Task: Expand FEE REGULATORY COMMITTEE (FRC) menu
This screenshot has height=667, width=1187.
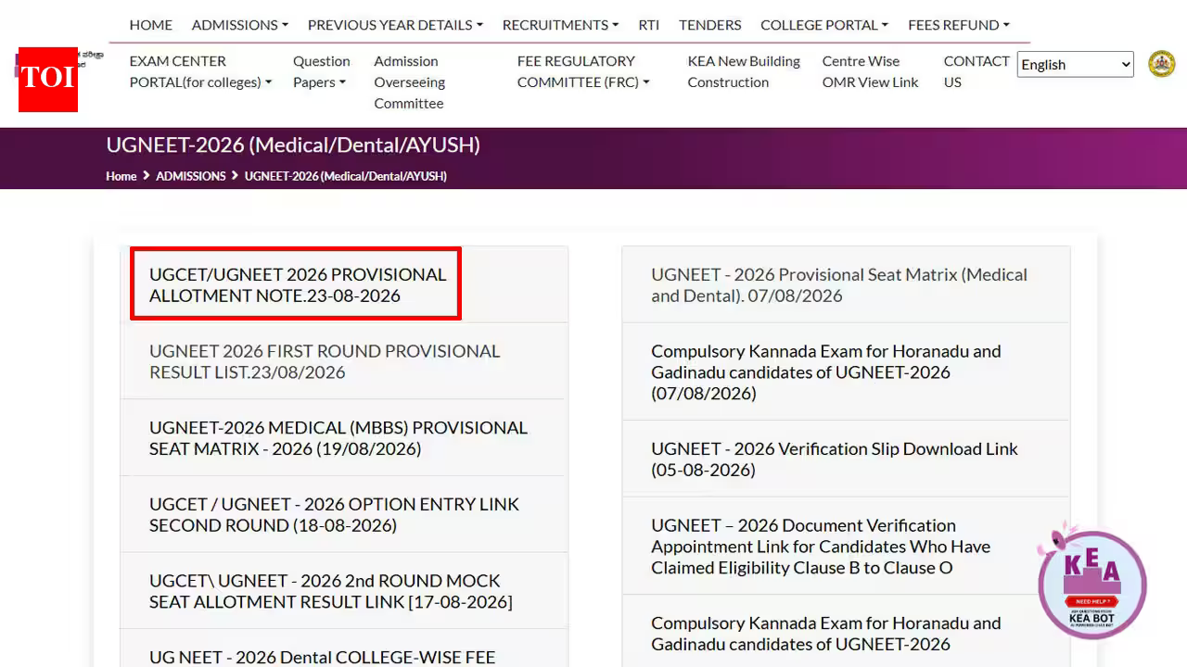Action: point(583,71)
